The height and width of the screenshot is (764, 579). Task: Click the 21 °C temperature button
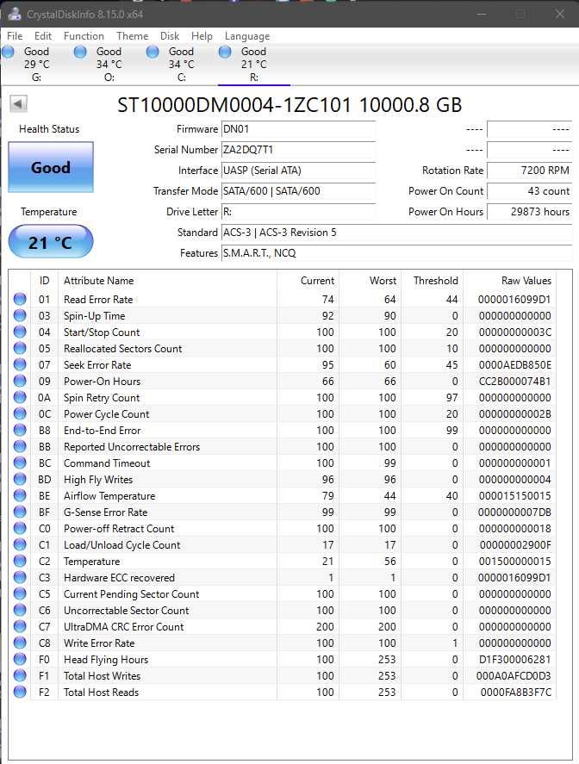(x=51, y=242)
